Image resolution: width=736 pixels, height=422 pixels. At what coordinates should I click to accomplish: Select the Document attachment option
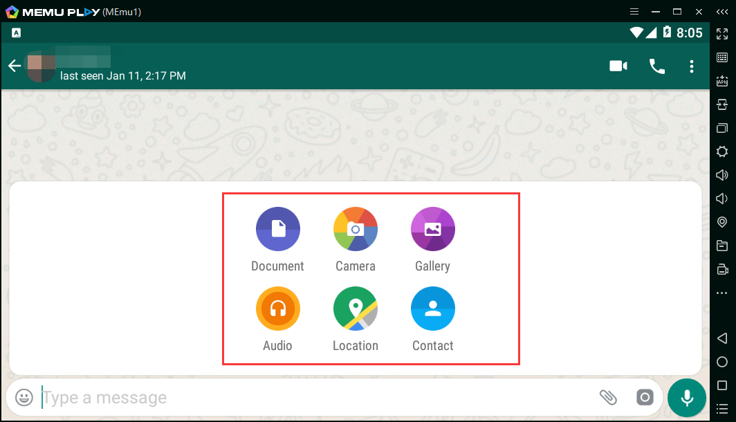coord(278,229)
